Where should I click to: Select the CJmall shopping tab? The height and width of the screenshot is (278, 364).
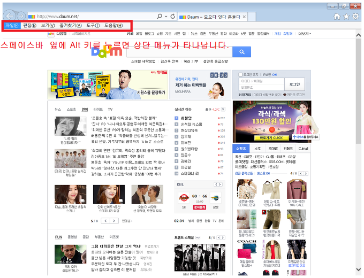click(x=303, y=149)
